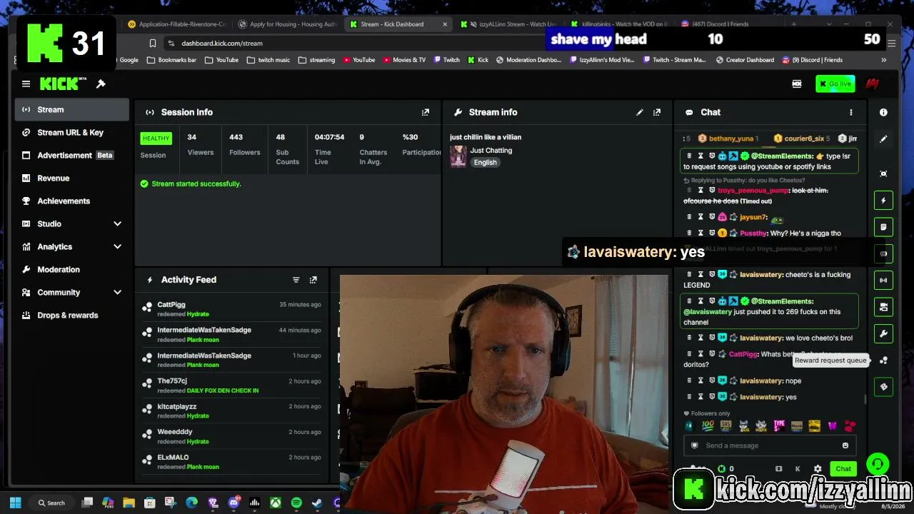Image resolution: width=914 pixels, height=514 pixels.
Task: Bookmark this page icon in address bar
Action: [x=153, y=44]
